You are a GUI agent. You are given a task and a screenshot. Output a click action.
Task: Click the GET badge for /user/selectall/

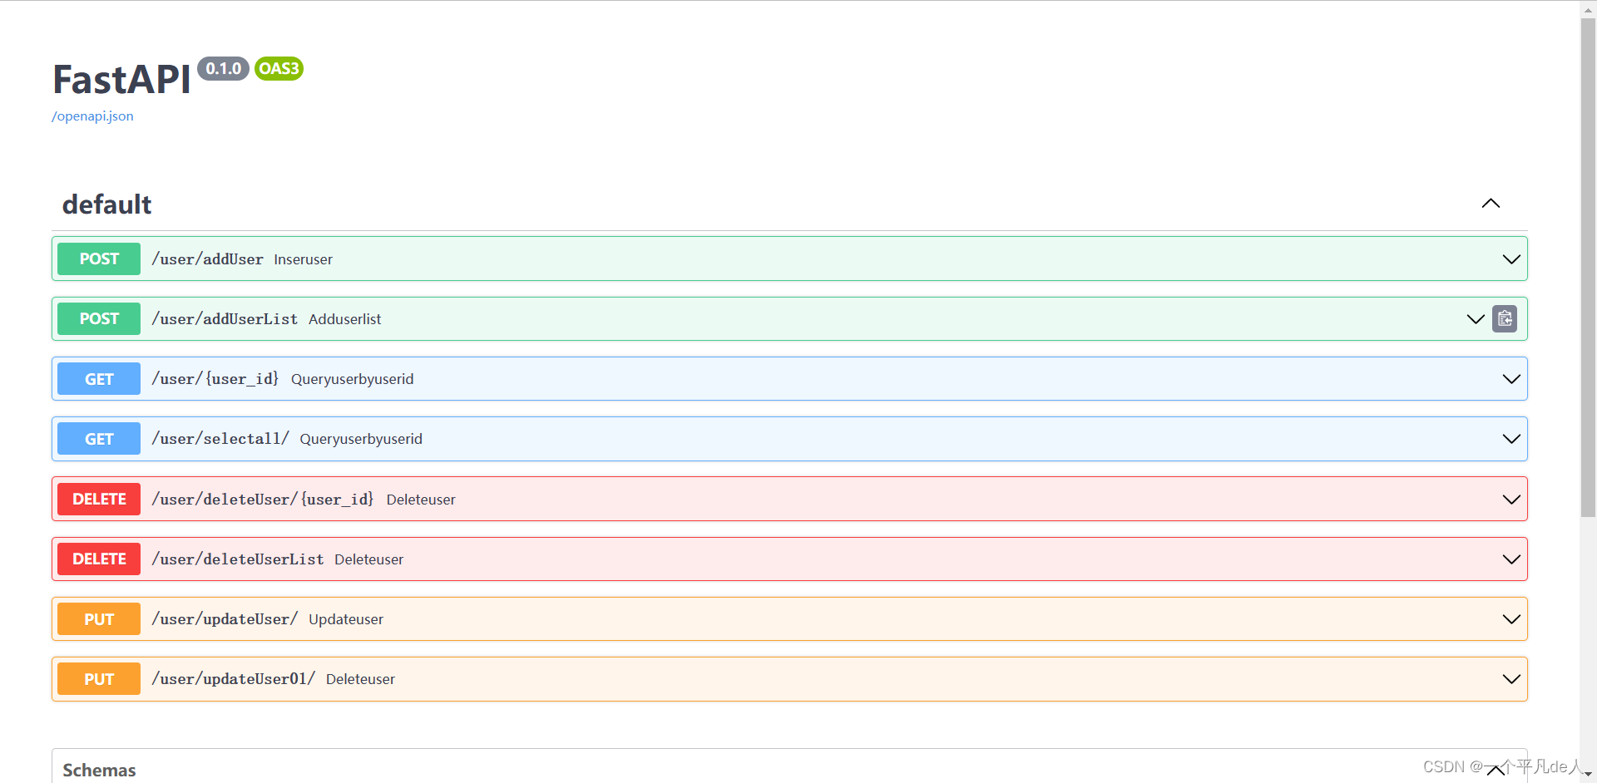pyautogui.click(x=99, y=439)
